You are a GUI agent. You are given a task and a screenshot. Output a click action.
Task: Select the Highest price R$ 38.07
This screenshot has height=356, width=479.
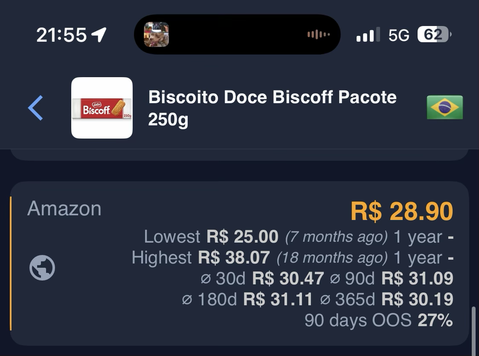[234, 258]
